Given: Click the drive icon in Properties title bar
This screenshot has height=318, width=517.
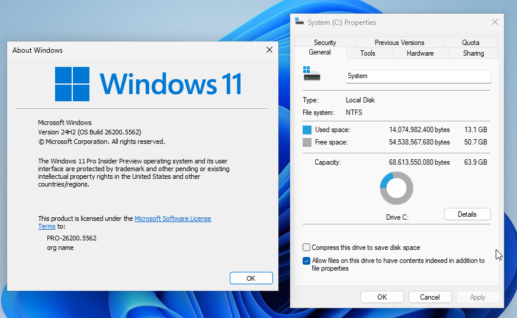Looking at the screenshot, I should coord(300,21).
